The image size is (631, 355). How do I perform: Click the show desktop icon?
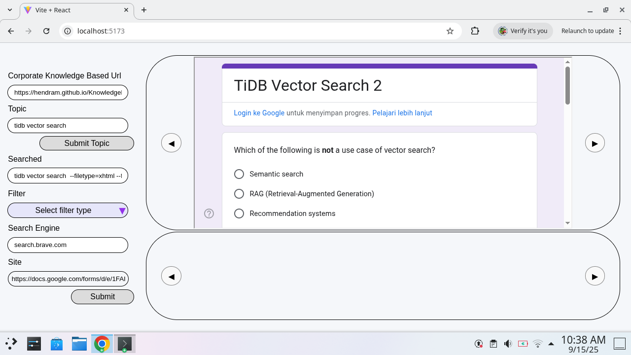(x=620, y=344)
